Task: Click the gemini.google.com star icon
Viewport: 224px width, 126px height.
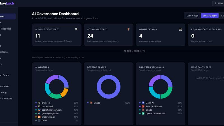Action: tap(39, 113)
